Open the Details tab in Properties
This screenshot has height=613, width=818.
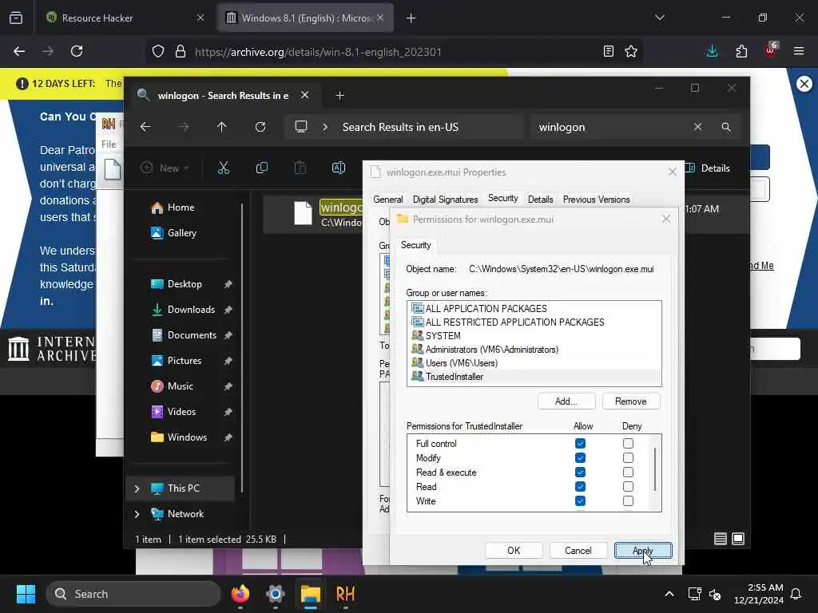pos(540,200)
